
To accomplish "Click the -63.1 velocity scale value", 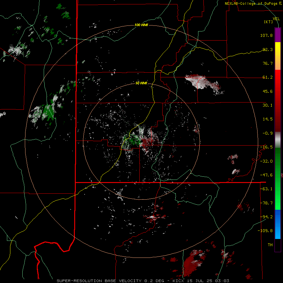I will (x=266, y=189).
